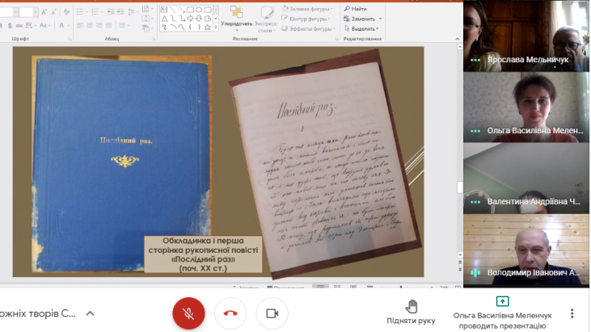591x332 pixels.
Task: Select the oval shape
Action: point(199,10)
